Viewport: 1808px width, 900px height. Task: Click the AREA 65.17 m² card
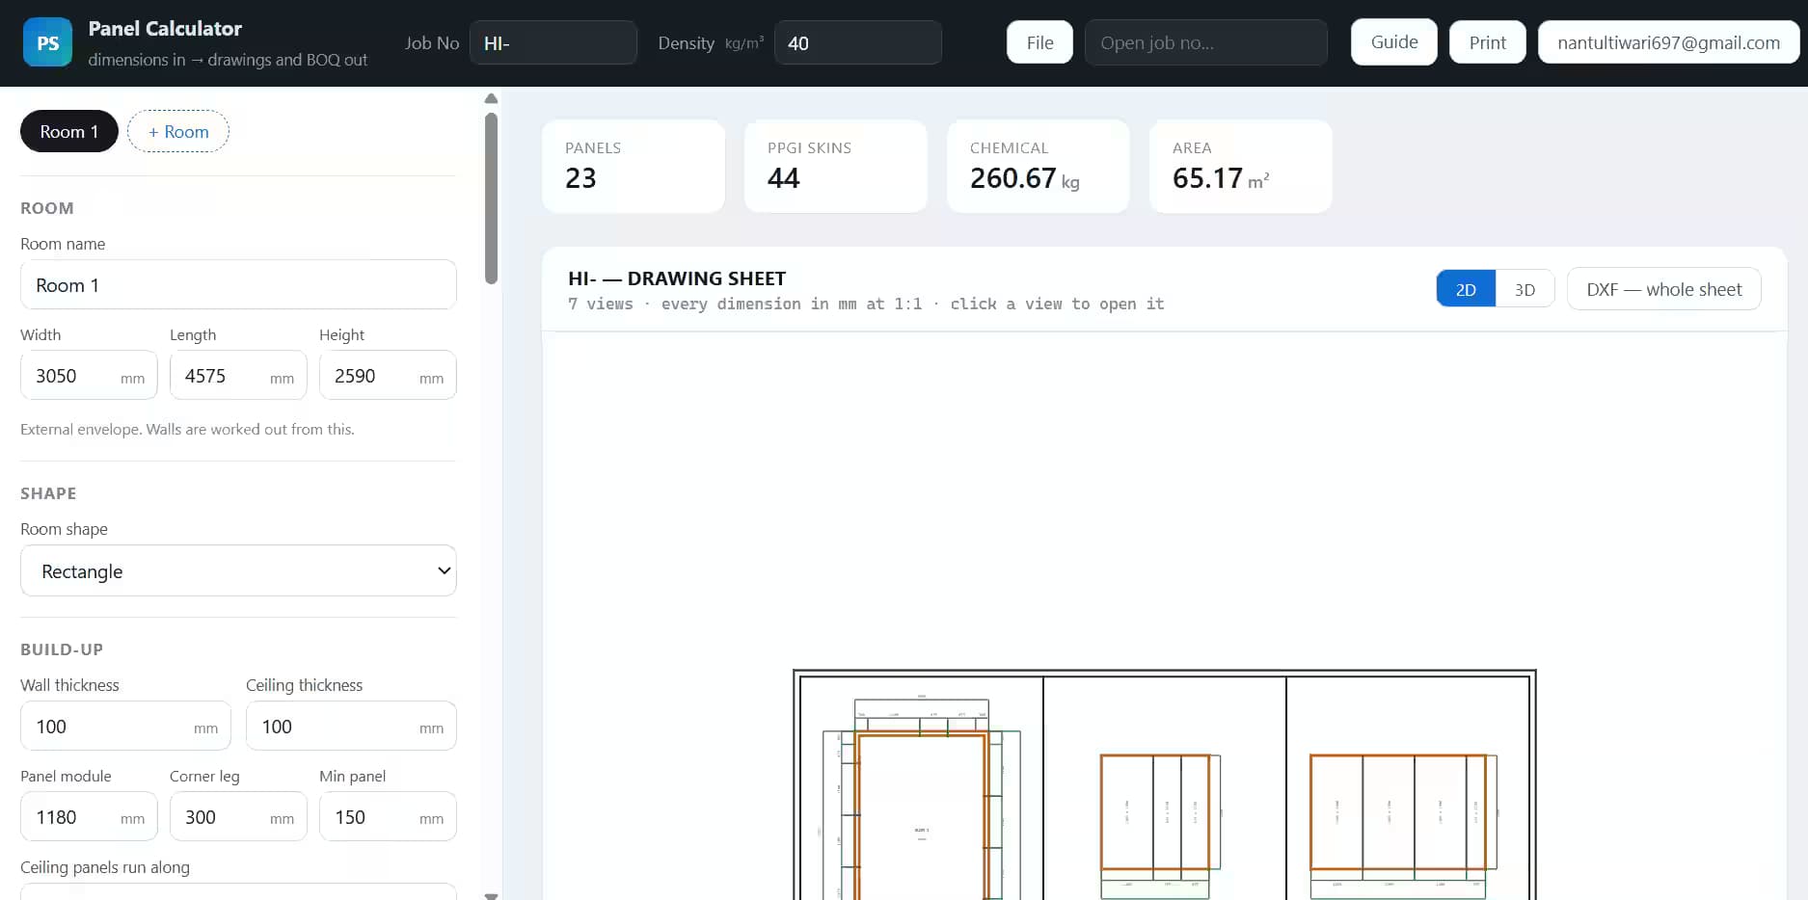click(1241, 166)
